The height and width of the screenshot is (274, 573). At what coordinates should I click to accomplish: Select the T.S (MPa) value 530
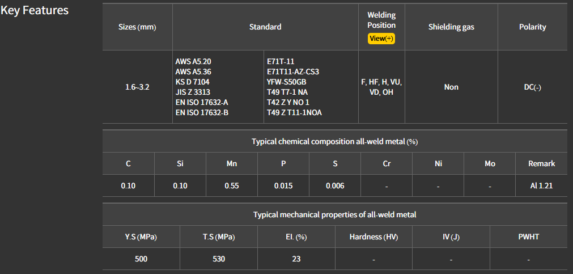click(218, 259)
